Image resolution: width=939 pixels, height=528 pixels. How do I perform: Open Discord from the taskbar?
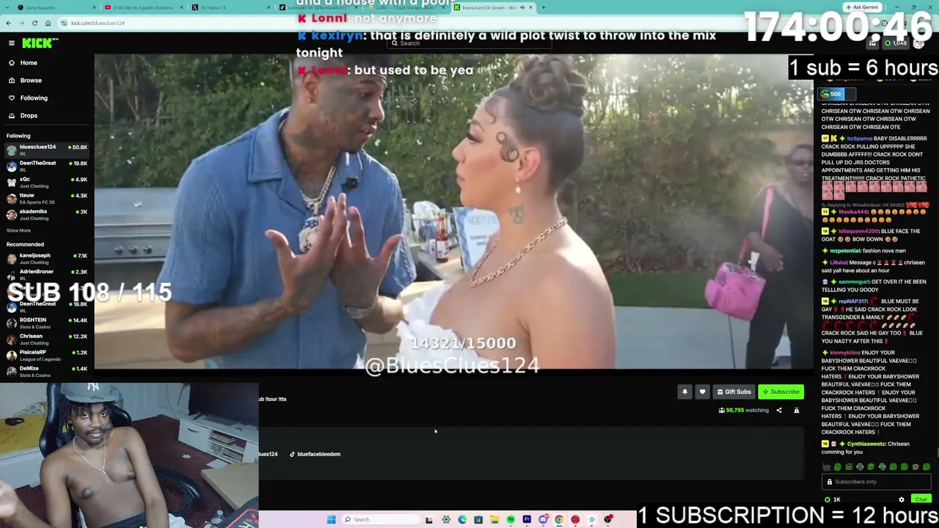point(543,520)
